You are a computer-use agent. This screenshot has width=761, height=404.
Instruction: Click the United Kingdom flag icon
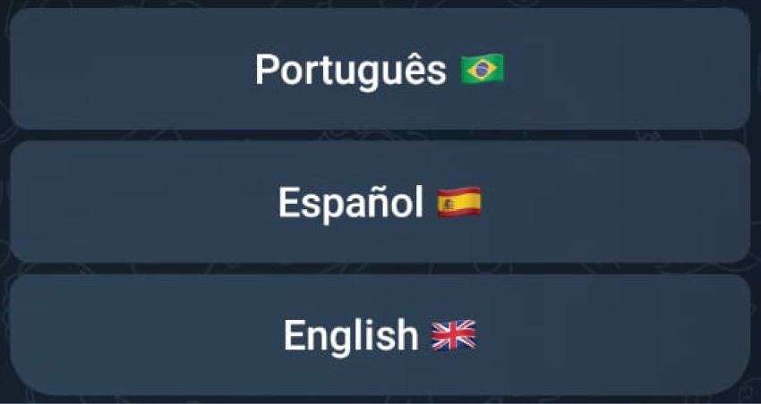point(454,335)
